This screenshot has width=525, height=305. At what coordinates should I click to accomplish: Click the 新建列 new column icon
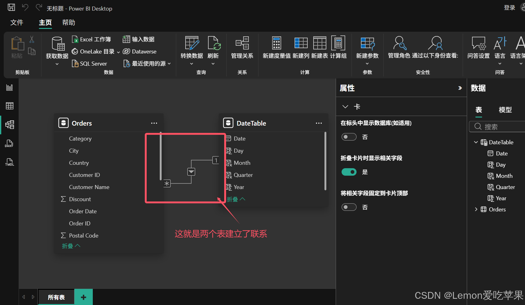pyautogui.click(x=301, y=43)
